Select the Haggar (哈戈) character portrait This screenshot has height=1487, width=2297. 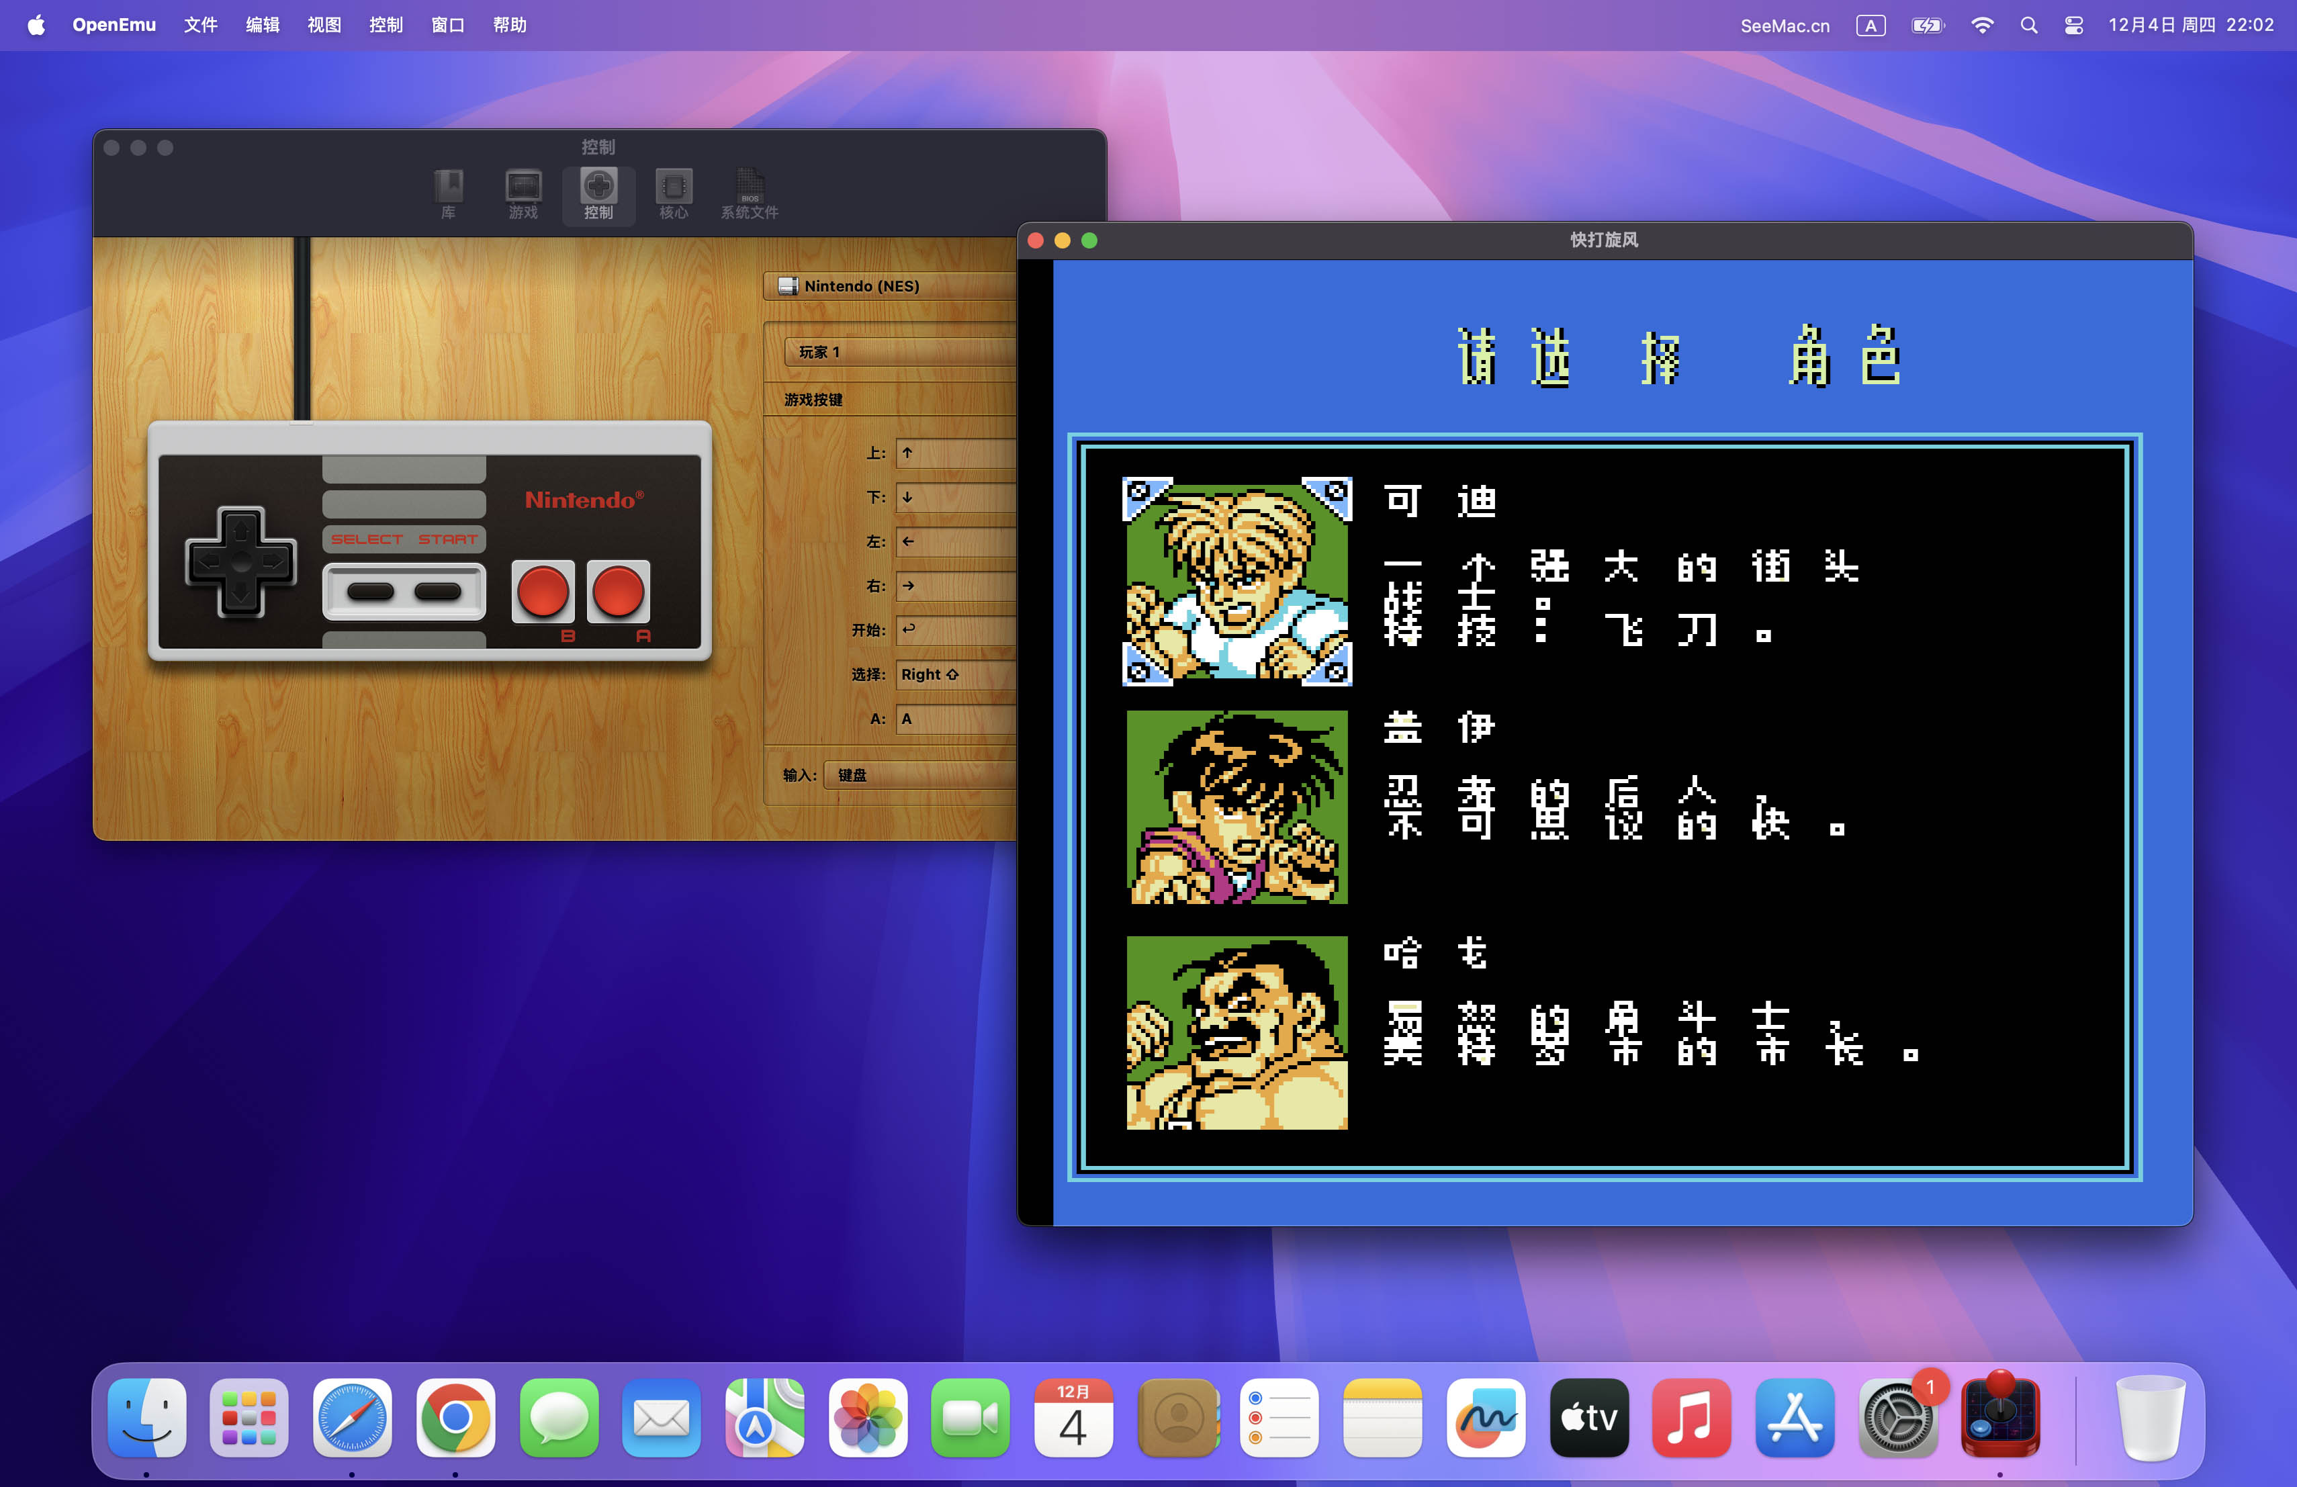(1236, 1032)
